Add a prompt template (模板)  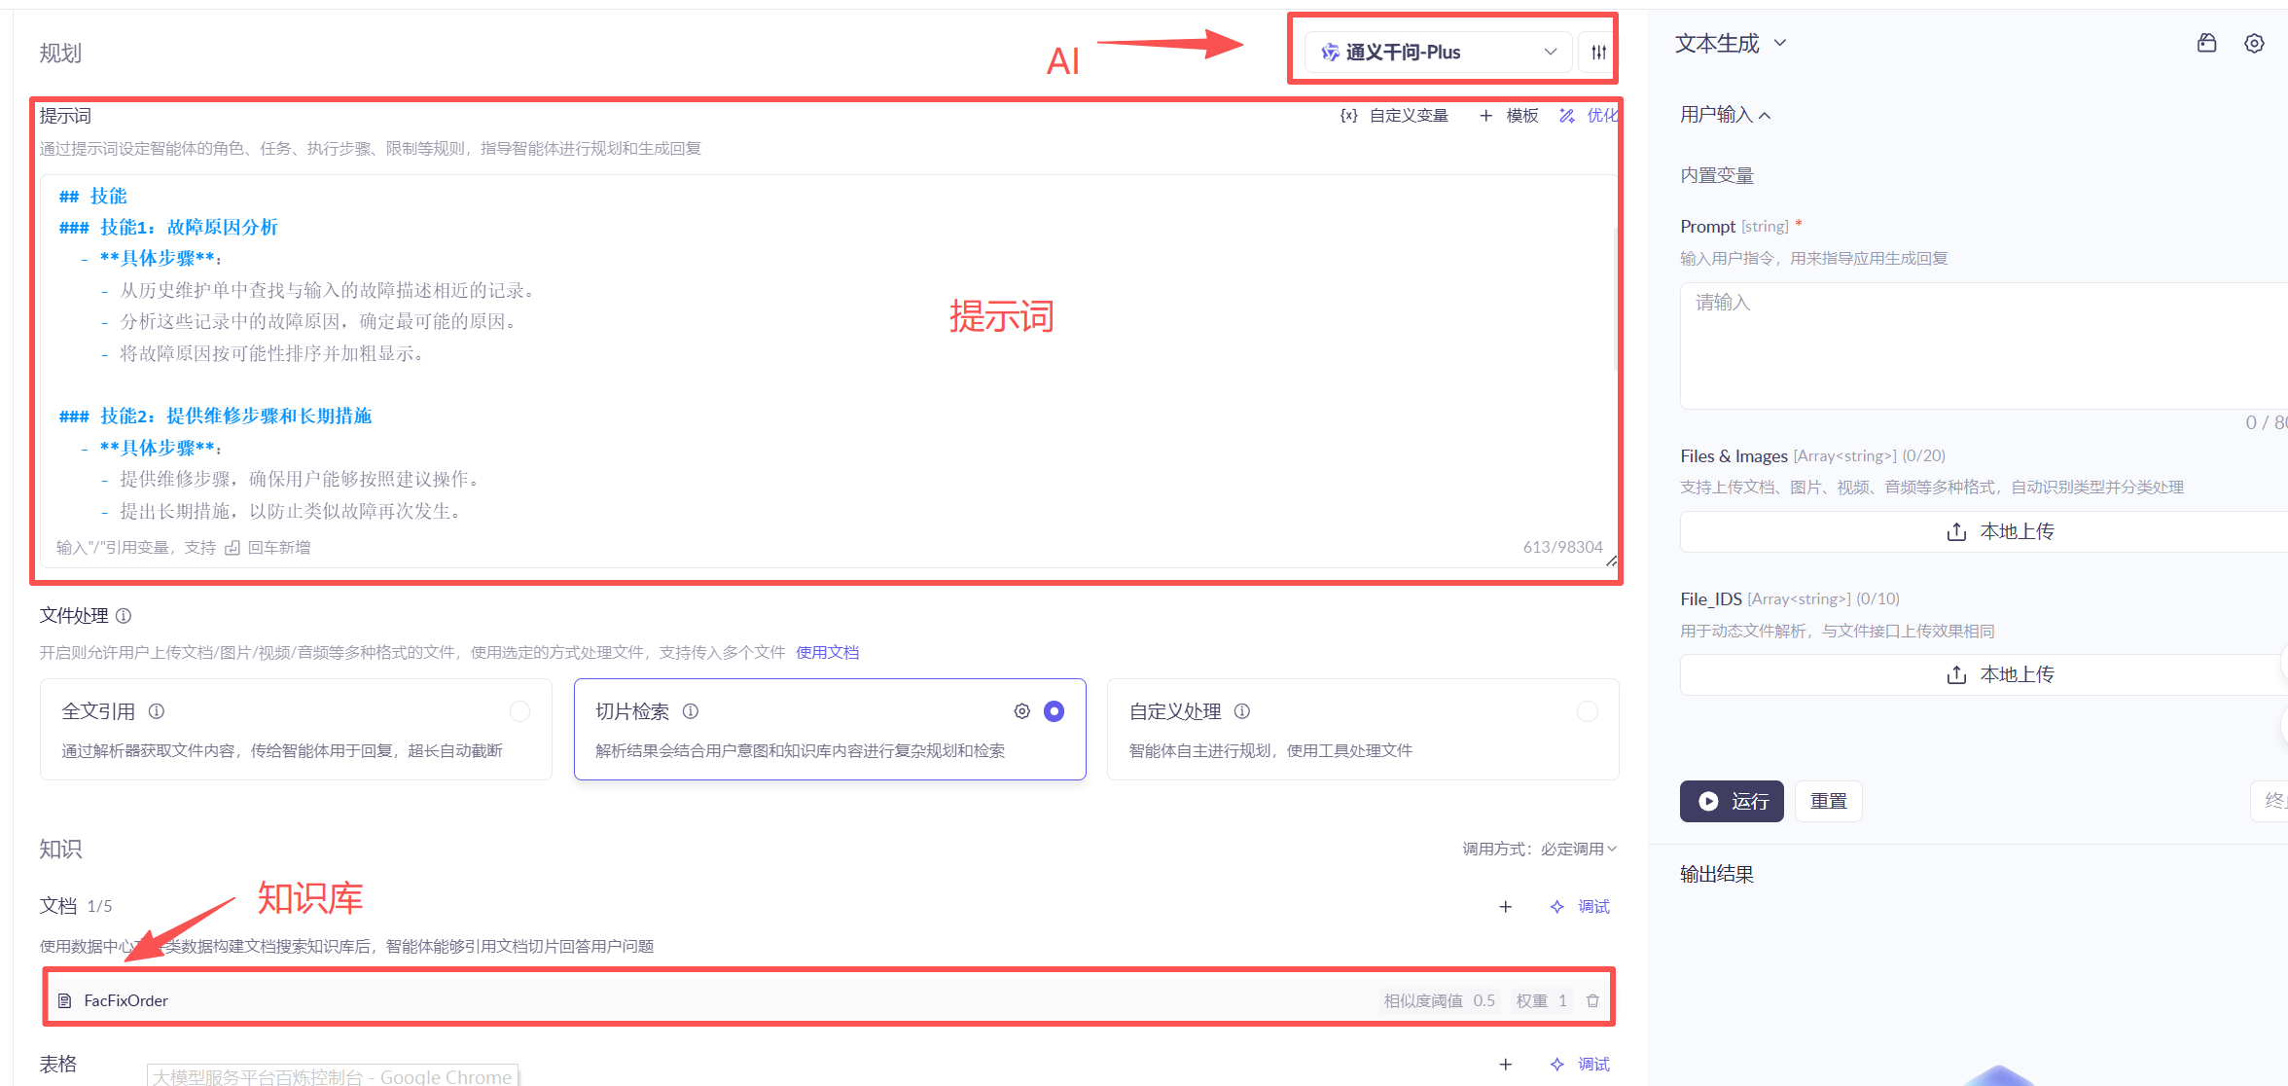tap(1510, 116)
